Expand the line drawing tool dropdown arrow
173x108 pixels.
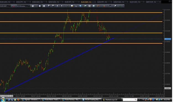101,6
